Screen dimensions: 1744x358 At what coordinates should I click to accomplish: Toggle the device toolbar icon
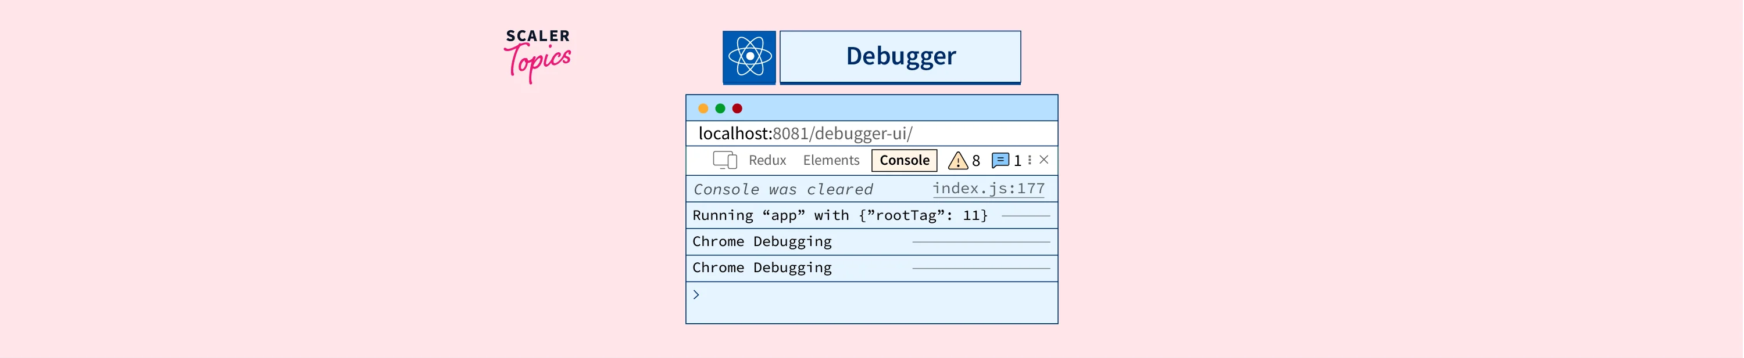tap(724, 160)
